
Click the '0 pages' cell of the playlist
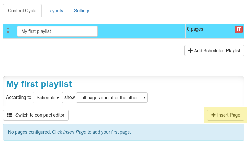(204, 31)
